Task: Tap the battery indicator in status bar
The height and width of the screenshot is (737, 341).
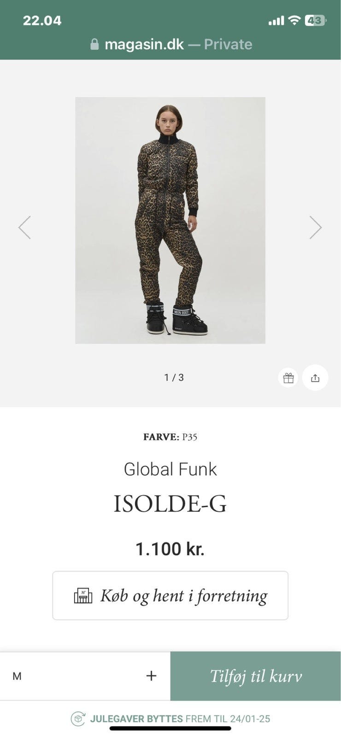Action: (316, 20)
